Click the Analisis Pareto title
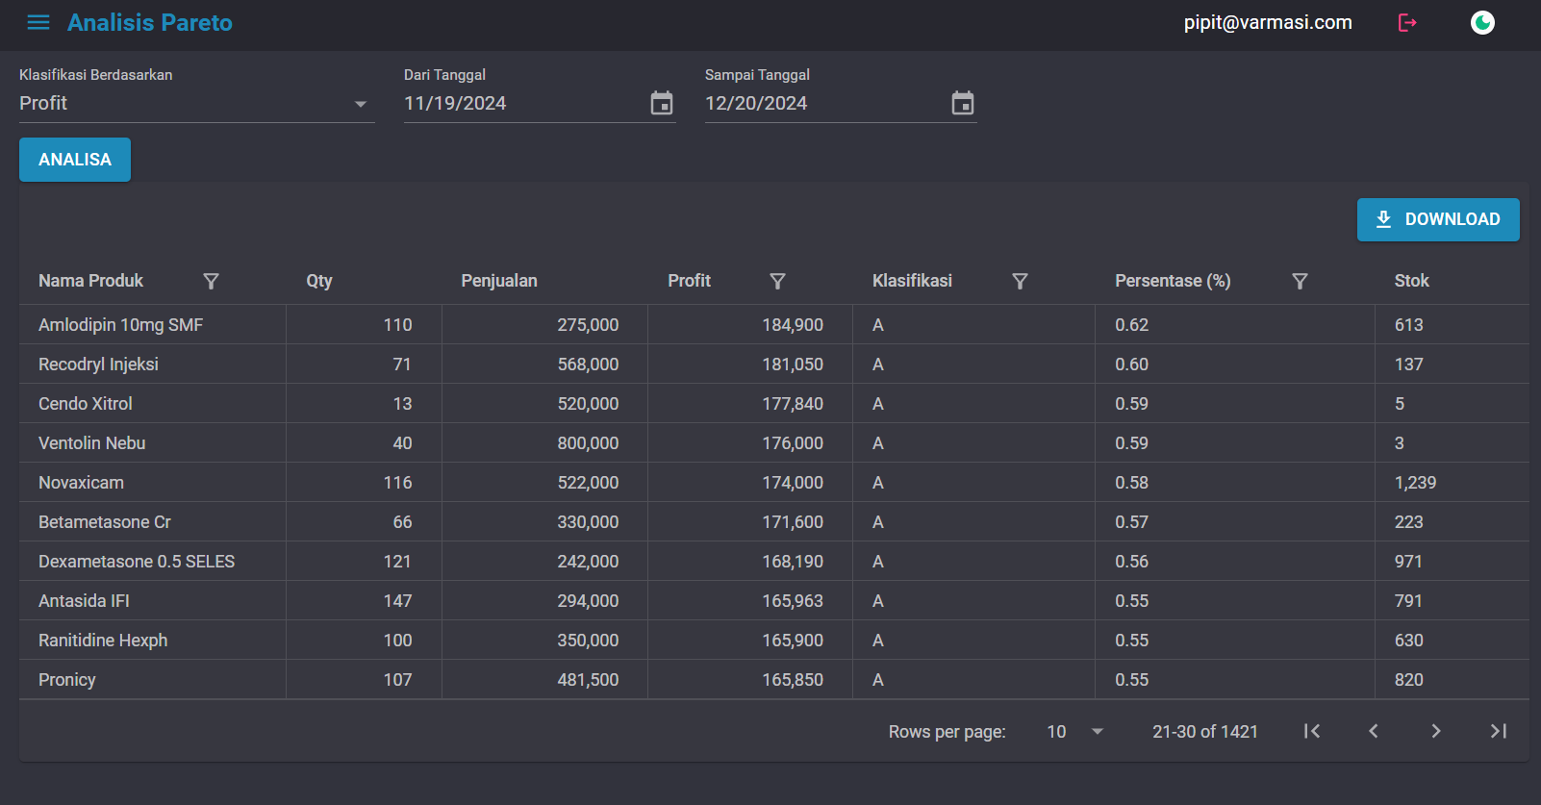 click(150, 22)
